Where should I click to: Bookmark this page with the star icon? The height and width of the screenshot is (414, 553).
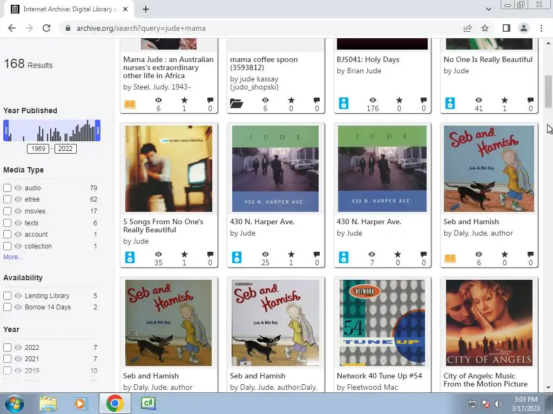pos(485,28)
